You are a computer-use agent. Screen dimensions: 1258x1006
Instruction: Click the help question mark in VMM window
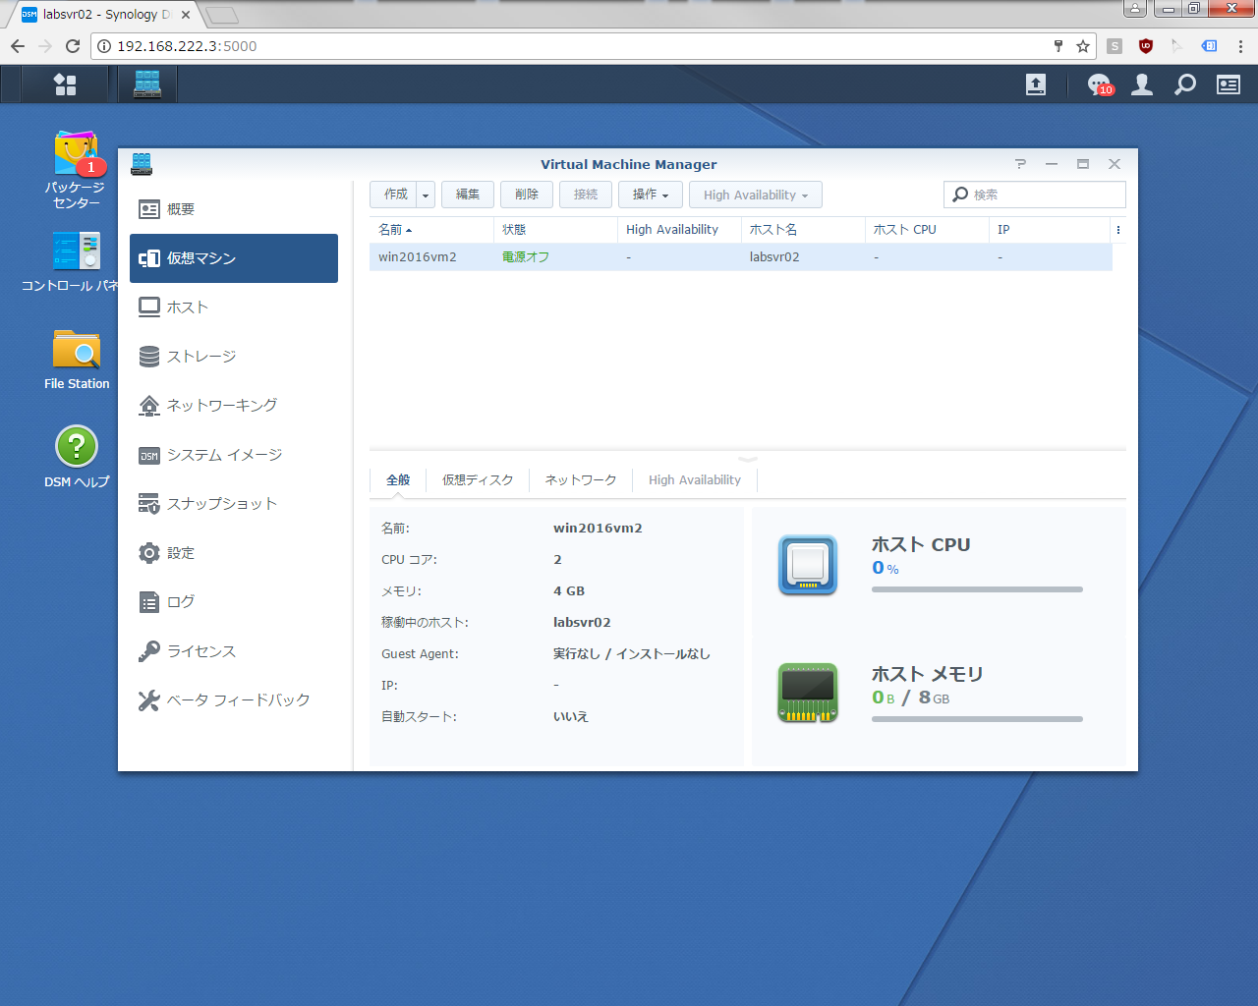pyautogui.click(x=1020, y=164)
